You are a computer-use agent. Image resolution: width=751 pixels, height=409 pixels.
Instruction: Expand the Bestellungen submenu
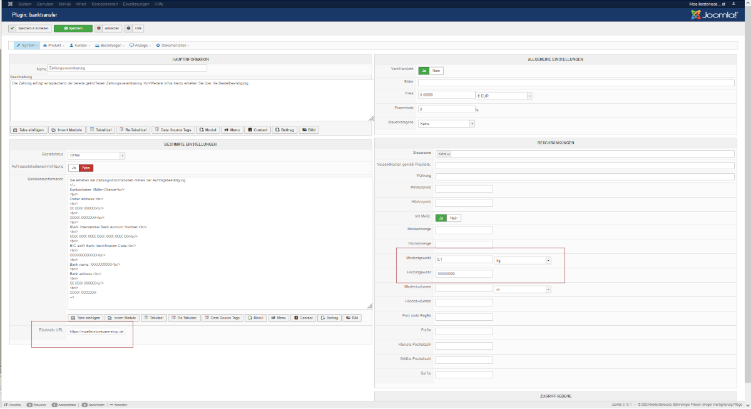(110, 45)
